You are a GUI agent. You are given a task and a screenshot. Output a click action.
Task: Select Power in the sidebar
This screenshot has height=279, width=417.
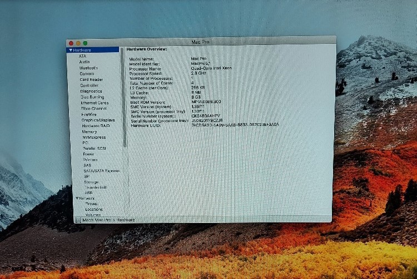pos(88,154)
